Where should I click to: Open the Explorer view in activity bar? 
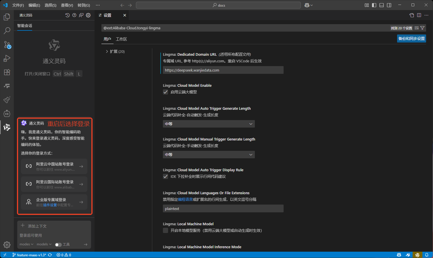coord(7,17)
